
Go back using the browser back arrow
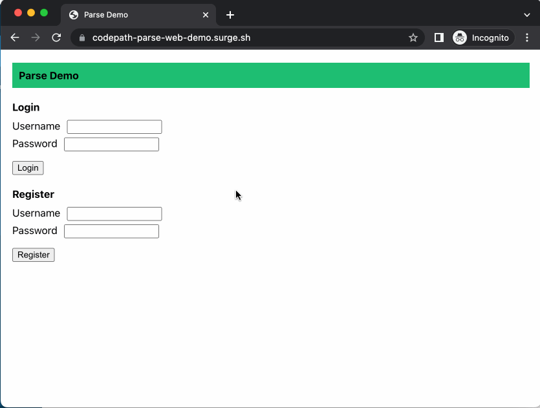(15, 38)
